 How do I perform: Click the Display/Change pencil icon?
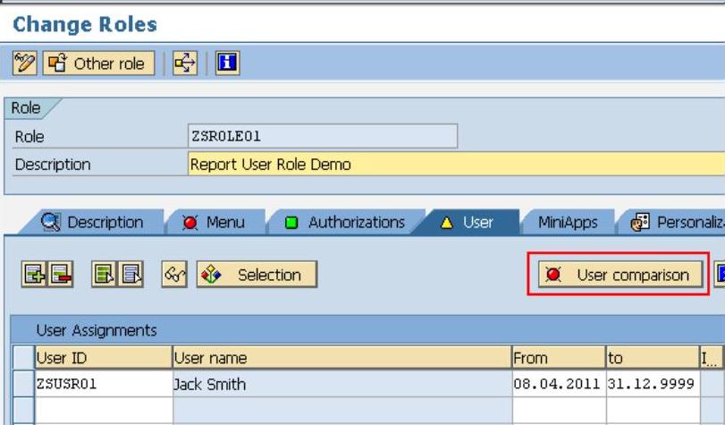(24, 63)
